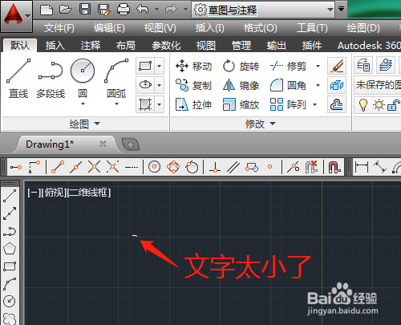The width and height of the screenshot is (401, 325).
Task: Undo the last action
Action: coord(143,10)
